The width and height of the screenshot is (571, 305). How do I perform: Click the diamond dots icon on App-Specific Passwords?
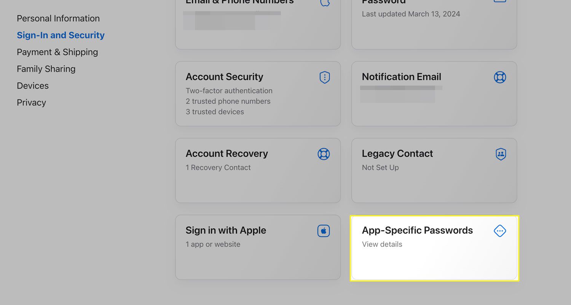(500, 231)
